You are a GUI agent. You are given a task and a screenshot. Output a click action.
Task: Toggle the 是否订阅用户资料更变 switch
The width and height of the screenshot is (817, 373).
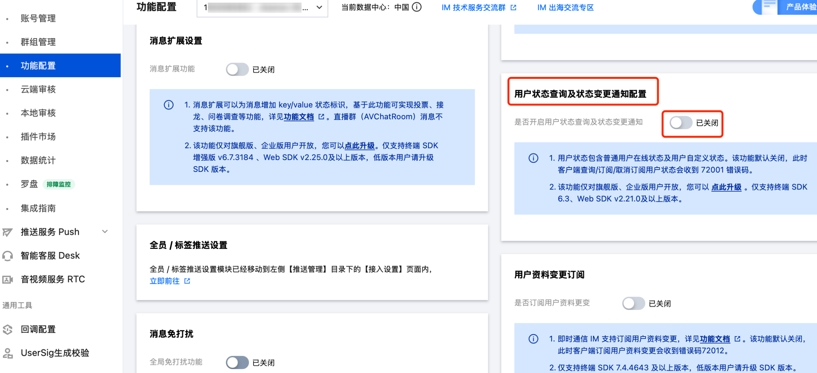pos(633,303)
